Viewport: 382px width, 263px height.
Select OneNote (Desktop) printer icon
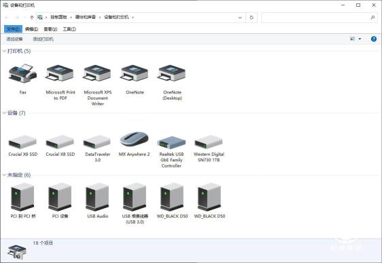(172, 73)
